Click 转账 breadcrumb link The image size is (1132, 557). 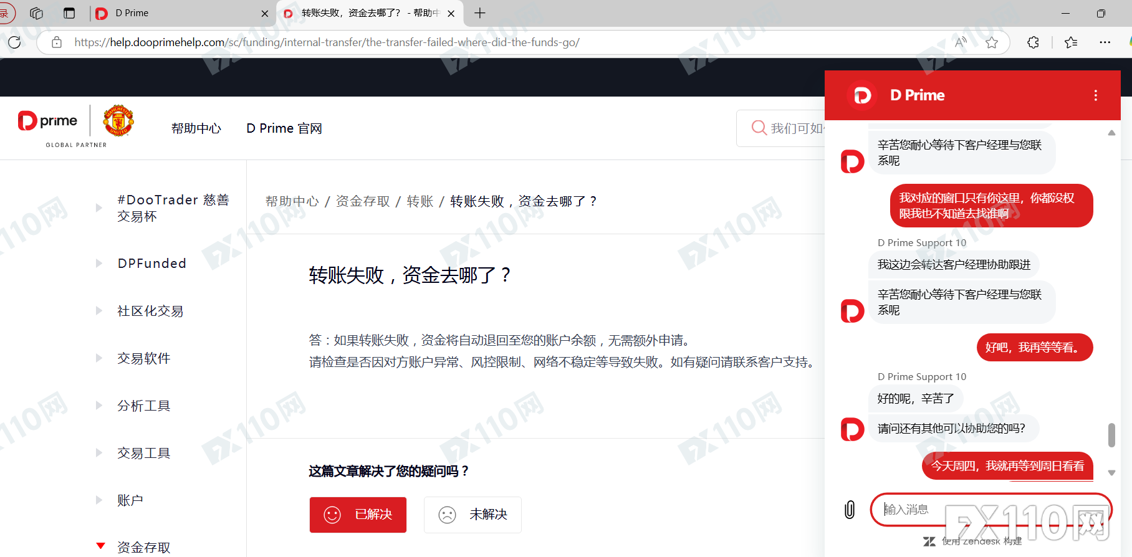pos(420,201)
